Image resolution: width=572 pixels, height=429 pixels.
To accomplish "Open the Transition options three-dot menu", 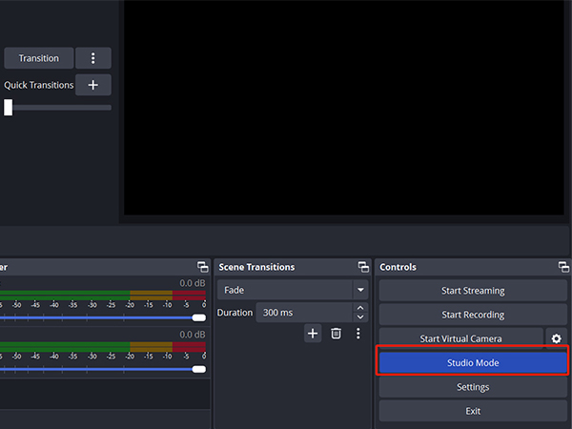I will 92,58.
